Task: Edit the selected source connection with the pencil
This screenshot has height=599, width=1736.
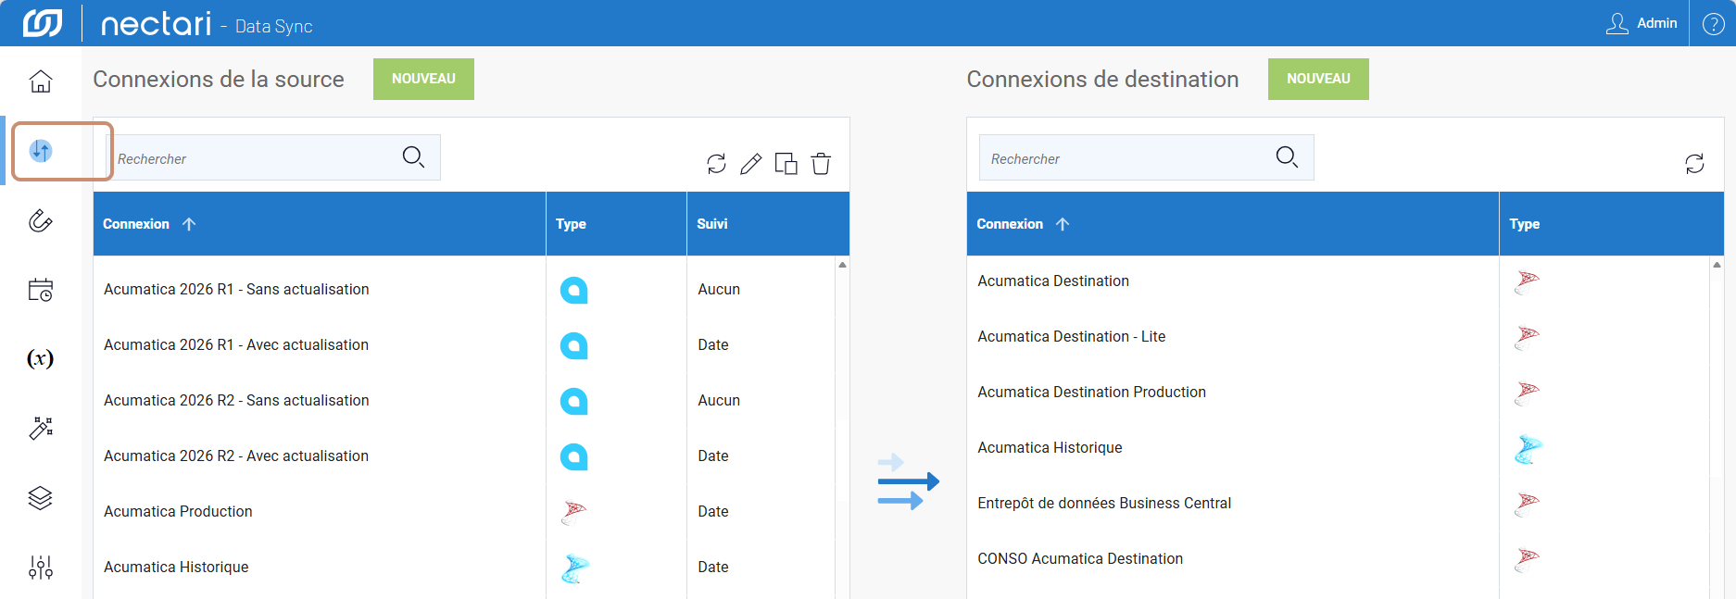Action: (x=751, y=164)
